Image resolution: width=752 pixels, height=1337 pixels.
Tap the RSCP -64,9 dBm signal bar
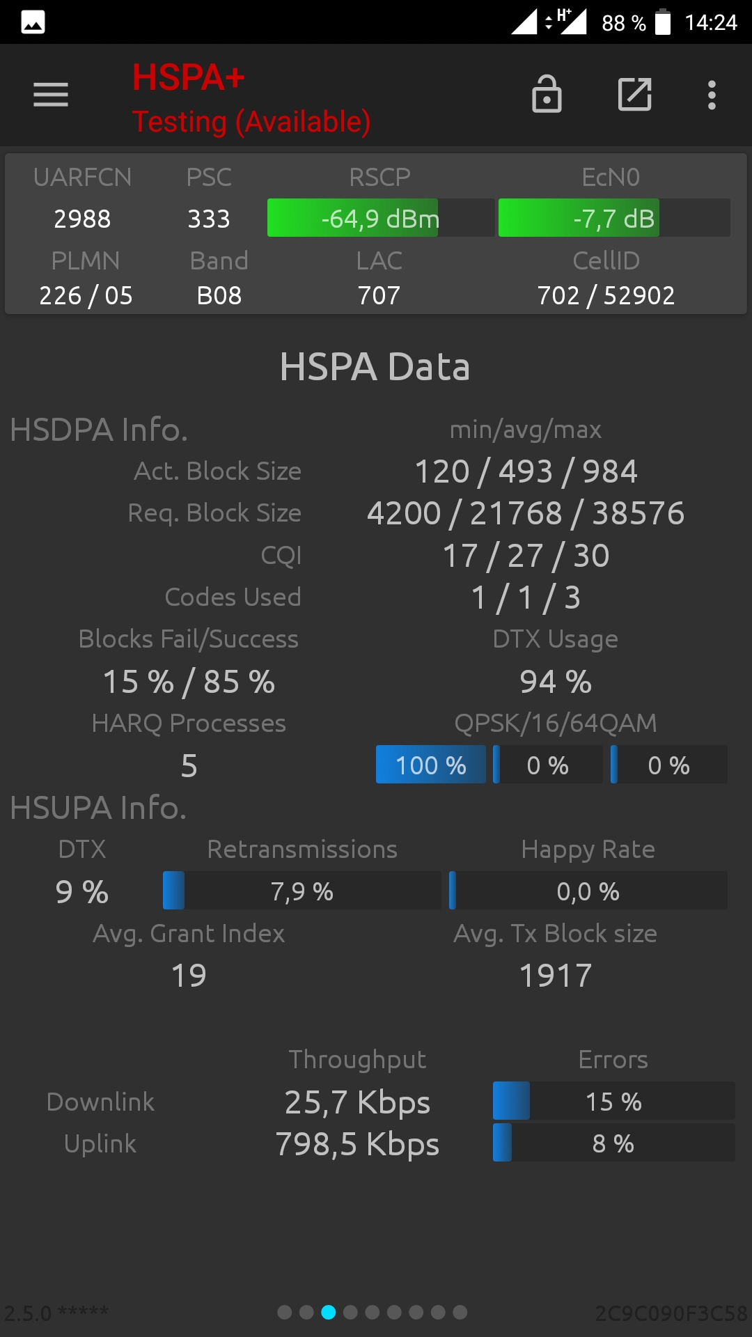click(x=381, y=218)
